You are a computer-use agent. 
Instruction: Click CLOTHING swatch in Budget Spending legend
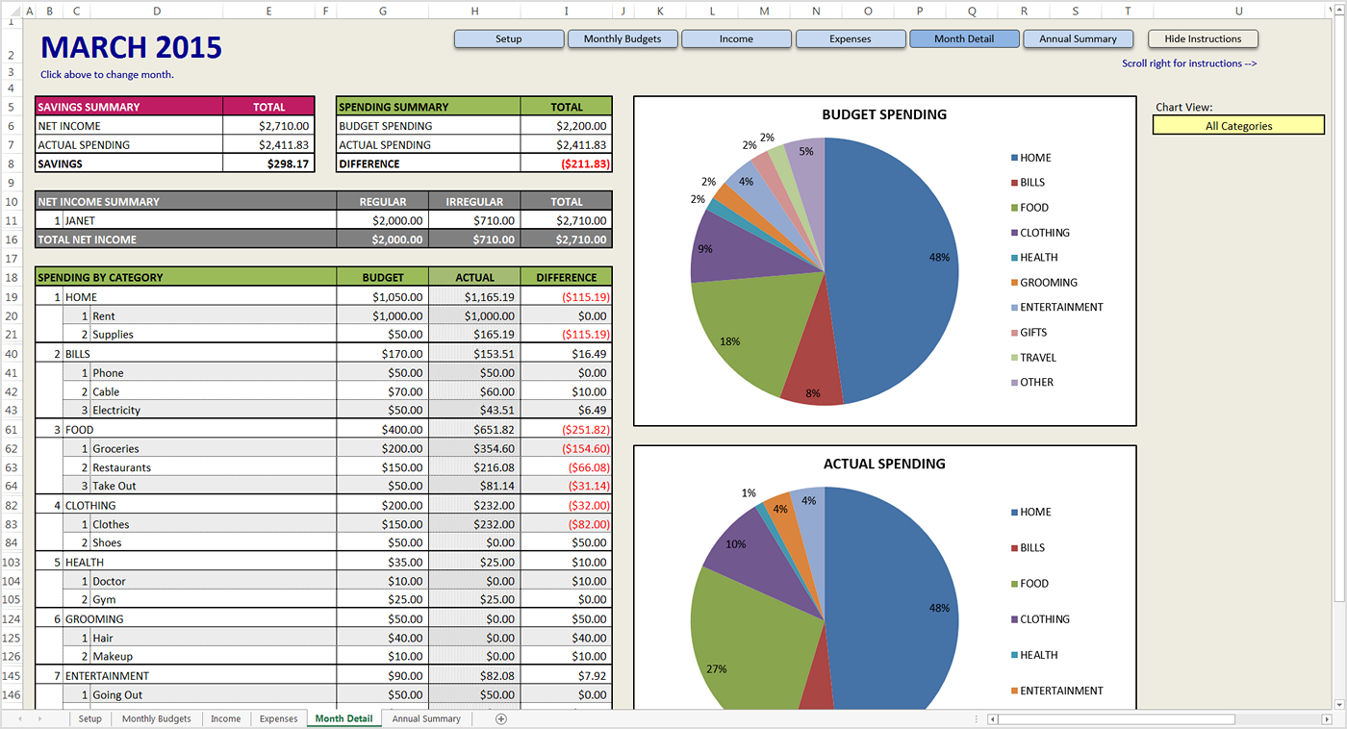click(1014, 233)
